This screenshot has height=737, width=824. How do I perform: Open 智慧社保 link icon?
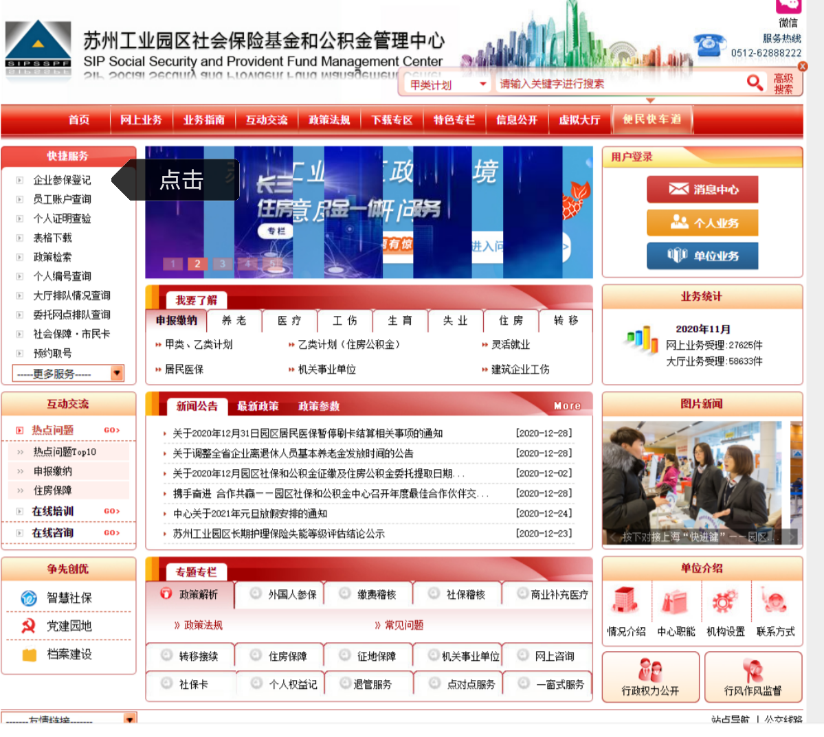click(29, 598)
